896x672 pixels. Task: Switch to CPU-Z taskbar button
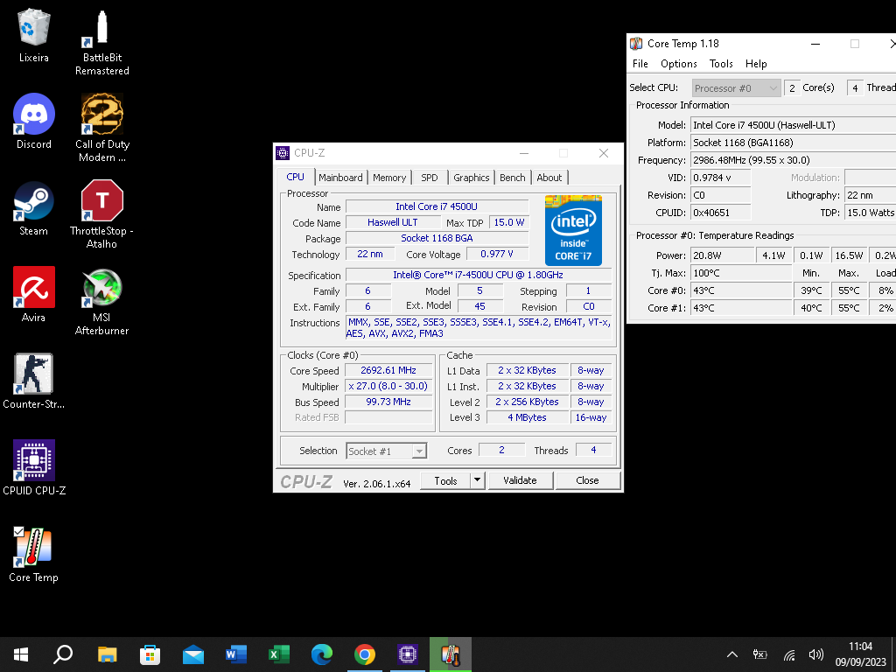point(408,654)
